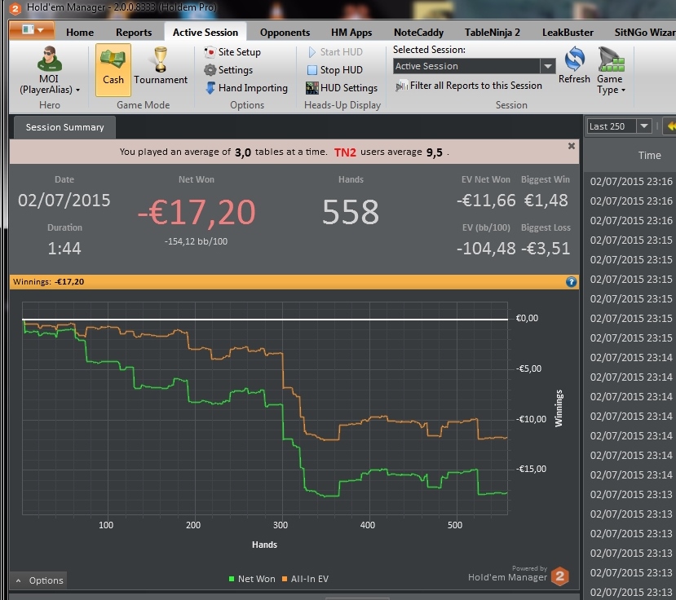Image resolution: width=676 pixels, height=600 pixels.
Task: Click the -154,12 bb/100 win rate text
Action: [197, 241]
